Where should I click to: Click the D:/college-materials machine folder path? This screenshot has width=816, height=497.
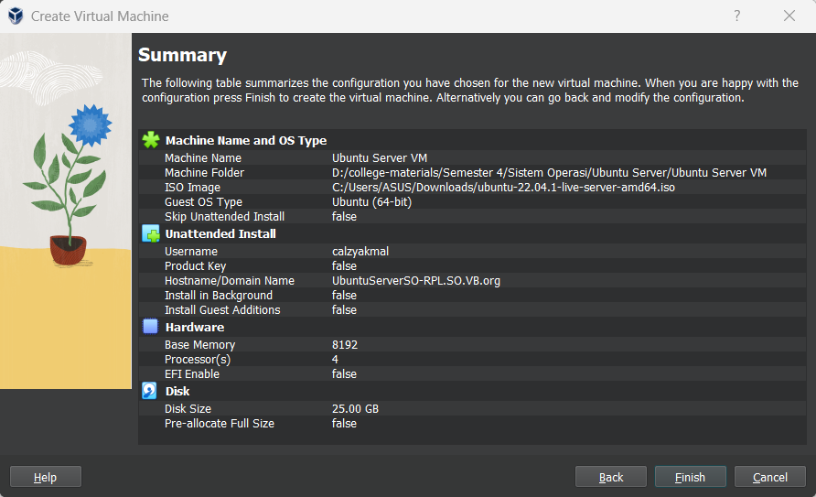549,172
